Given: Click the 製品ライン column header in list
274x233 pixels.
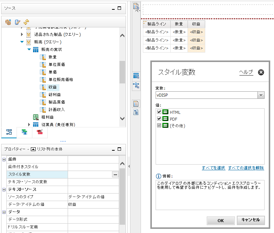Looking at the screenshot, I should 157,24.
